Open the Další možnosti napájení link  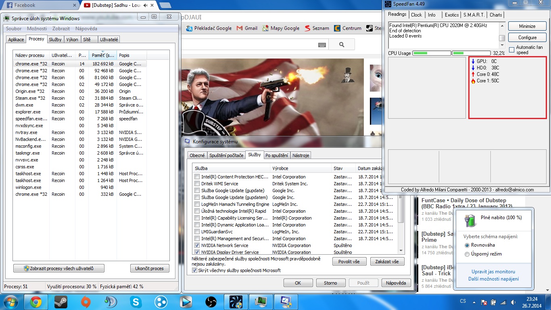493,279
